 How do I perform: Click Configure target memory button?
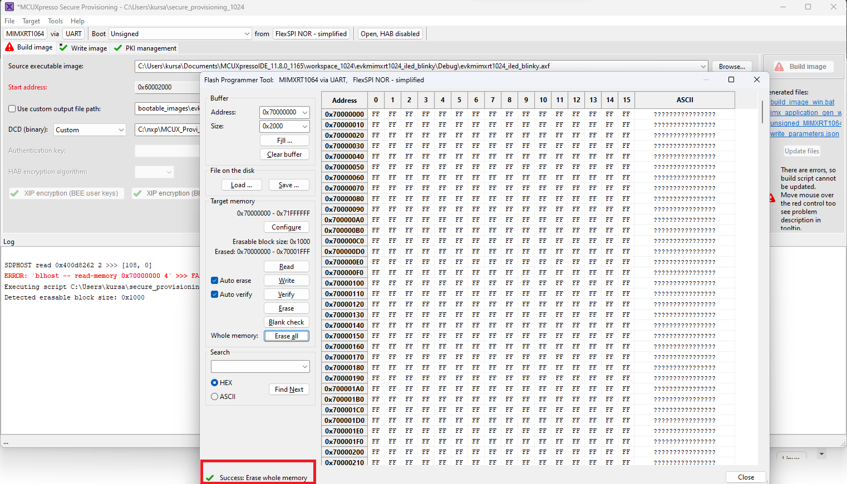(x=287, y=227)
